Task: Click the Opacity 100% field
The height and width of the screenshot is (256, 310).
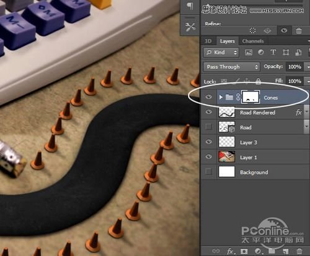Action: (x=295, y=67)
